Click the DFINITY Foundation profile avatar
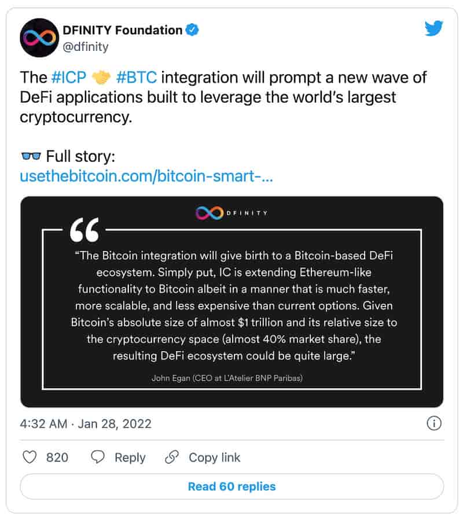Image resolution: width=463 pixels, height=516 pixels. click(x=39, y=38)
